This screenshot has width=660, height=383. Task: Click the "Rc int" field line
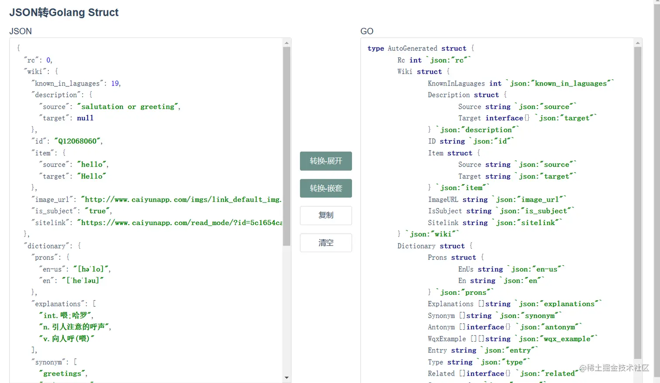click(434, 60)
